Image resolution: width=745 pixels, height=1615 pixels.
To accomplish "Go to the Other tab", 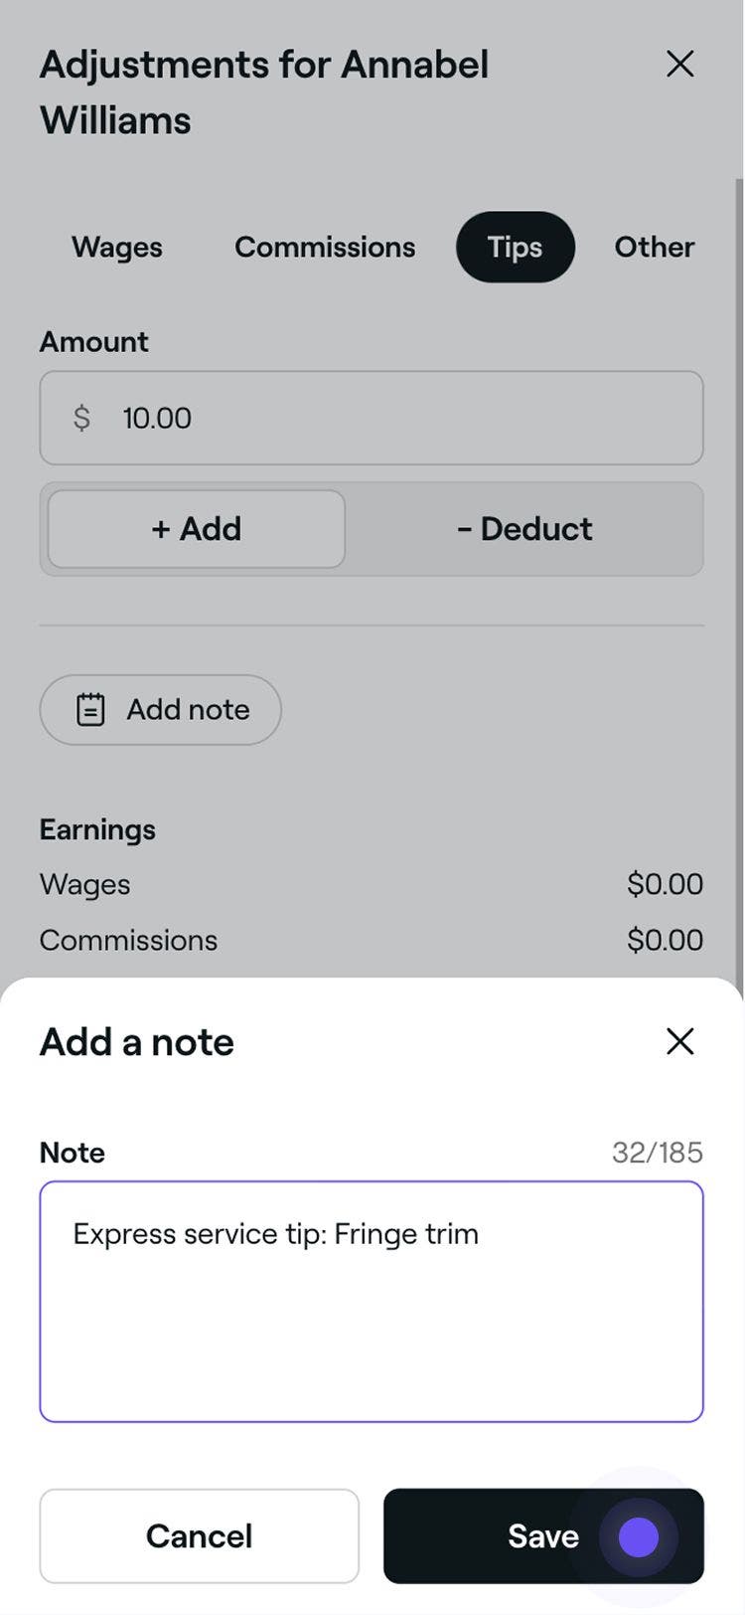I will click(654, 247).
